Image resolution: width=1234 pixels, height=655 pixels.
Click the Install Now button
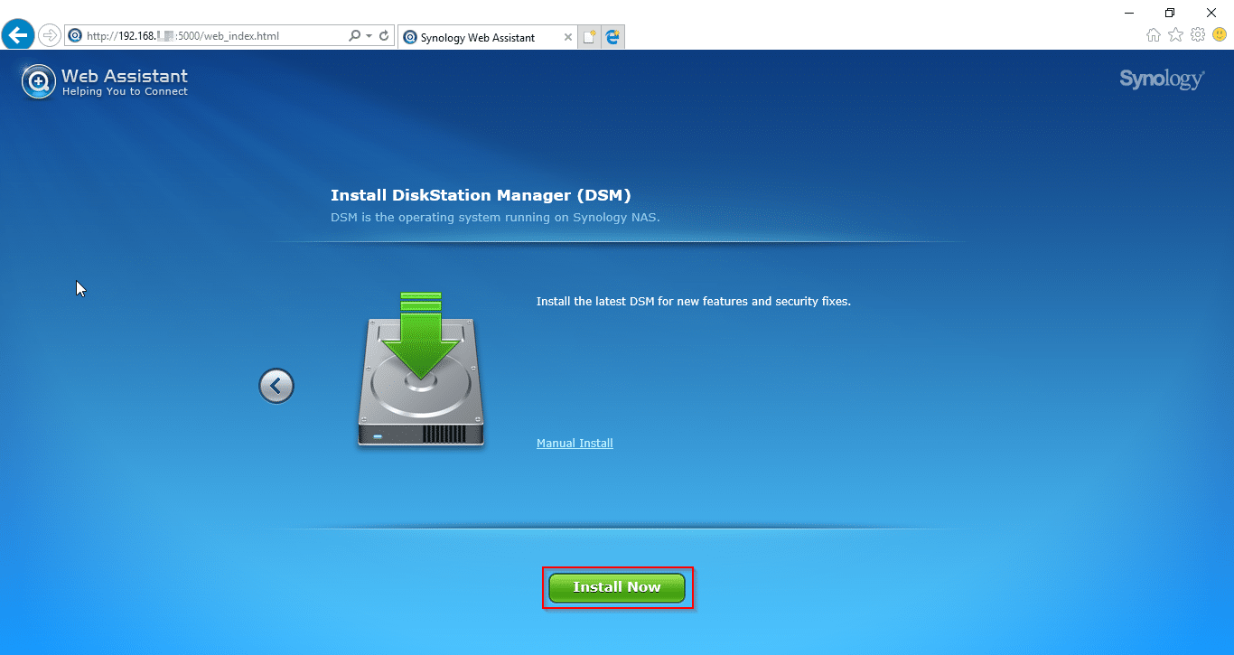(x=617, y=587)
